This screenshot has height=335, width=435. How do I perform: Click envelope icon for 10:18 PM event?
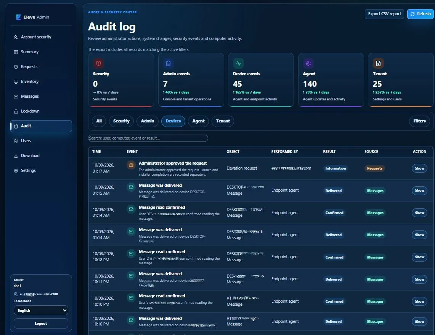tap(131, 253)
